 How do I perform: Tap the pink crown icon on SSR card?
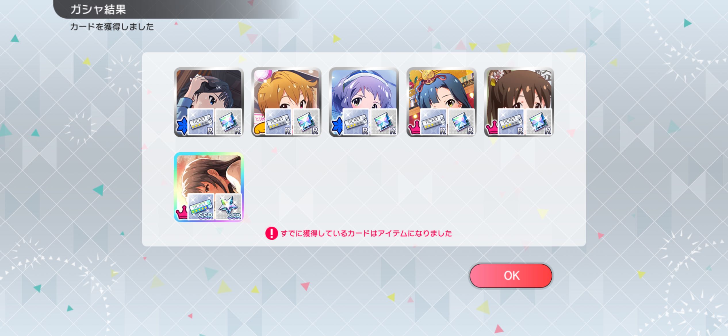pyautogui.click(x=182, y=213)
